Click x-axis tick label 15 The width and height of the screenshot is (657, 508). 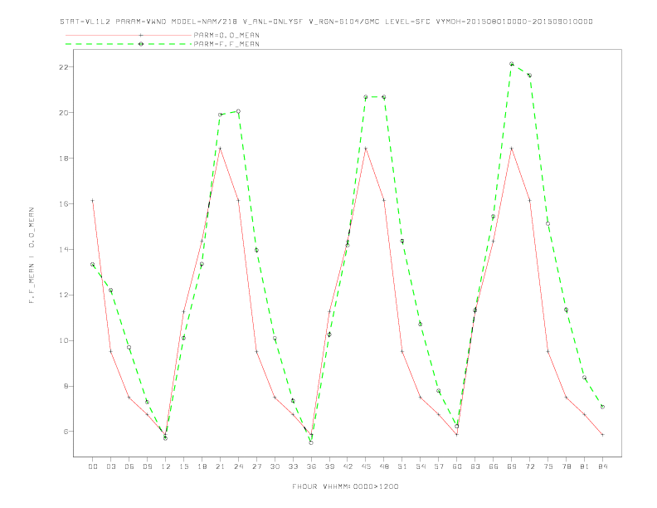183,466
